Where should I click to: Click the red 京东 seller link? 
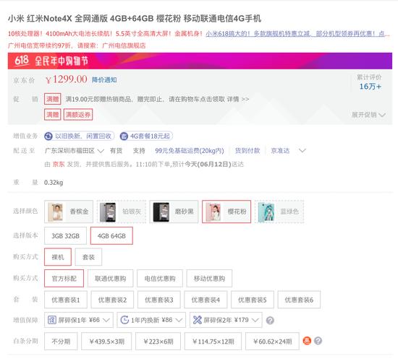click(x=59, y=164)
